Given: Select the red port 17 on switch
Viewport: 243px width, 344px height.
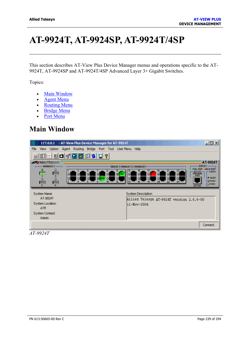Looking at the screenshot, I should [x=153, y=174].
